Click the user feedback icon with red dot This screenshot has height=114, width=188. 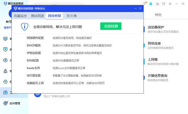tap(157, 4)
